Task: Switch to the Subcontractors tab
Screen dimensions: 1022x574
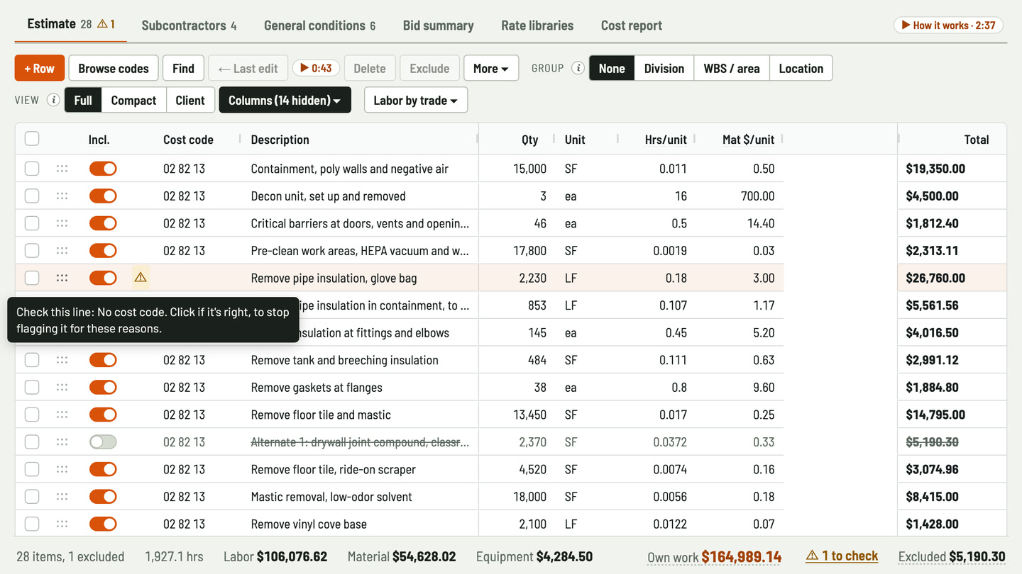Action: click(x=189, y=26)
